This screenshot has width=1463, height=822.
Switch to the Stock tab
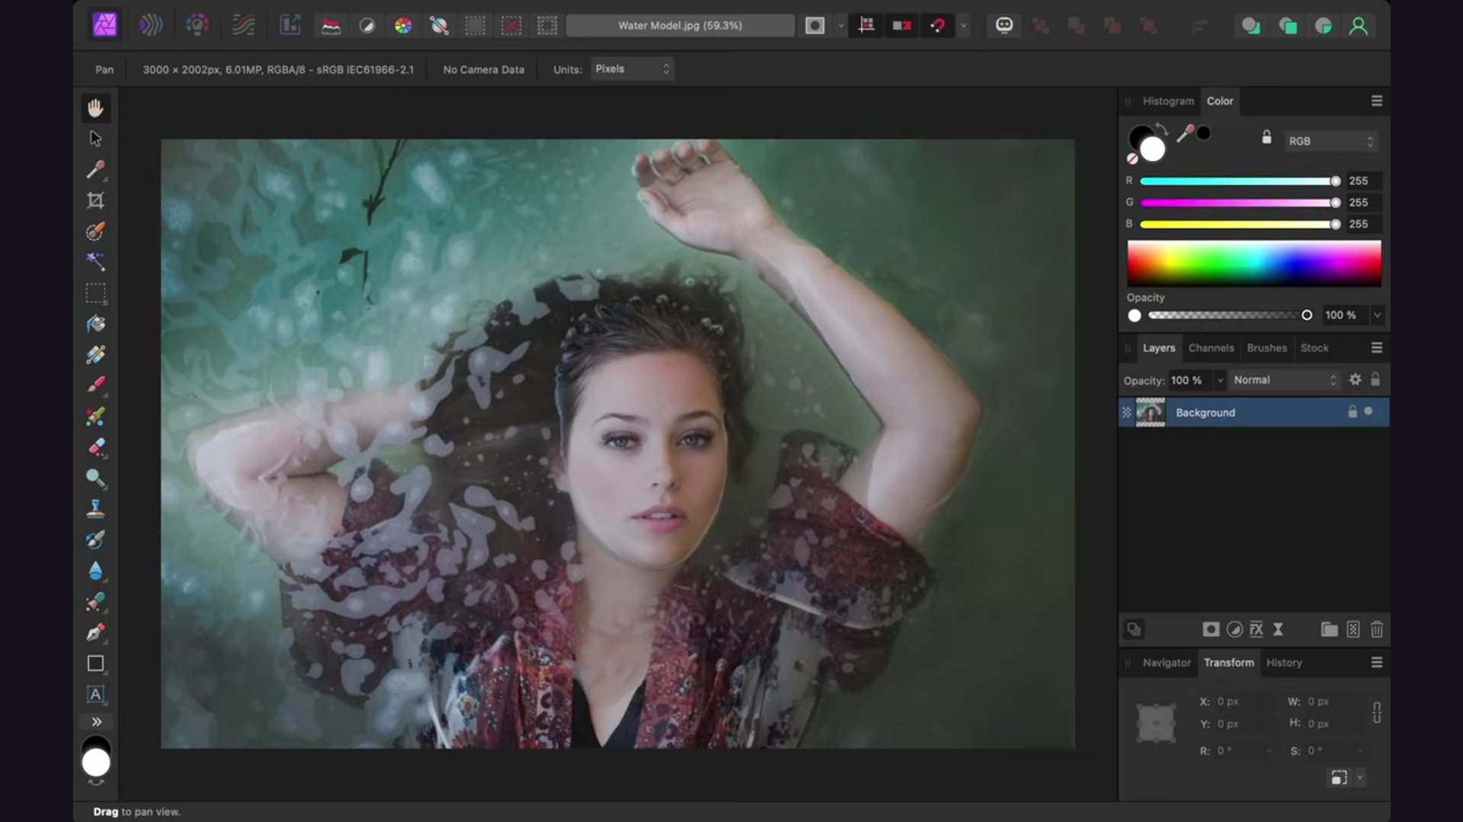tap(1314, 348)
